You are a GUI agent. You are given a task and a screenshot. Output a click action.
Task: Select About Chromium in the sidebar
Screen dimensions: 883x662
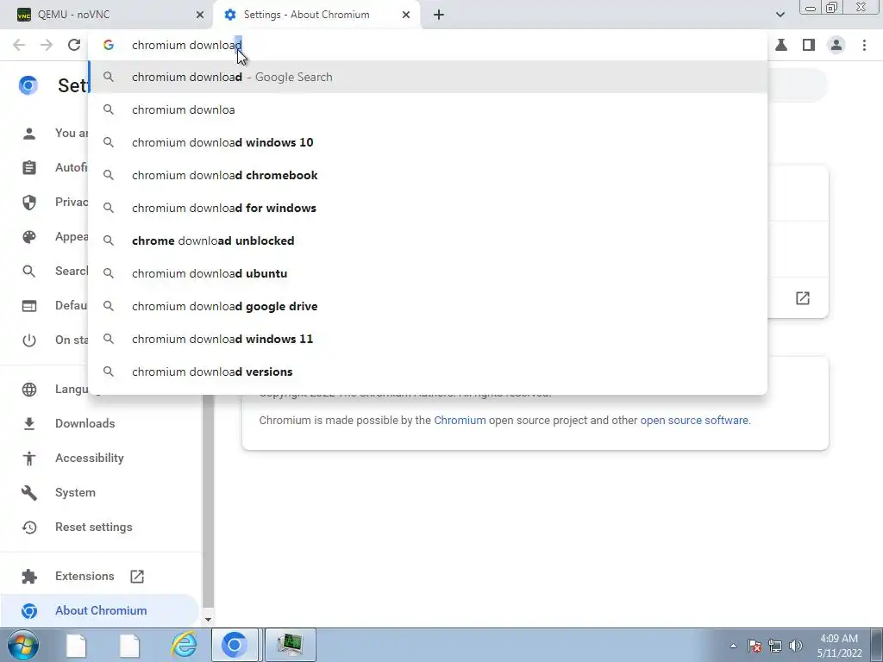click(x=100, y=610)
